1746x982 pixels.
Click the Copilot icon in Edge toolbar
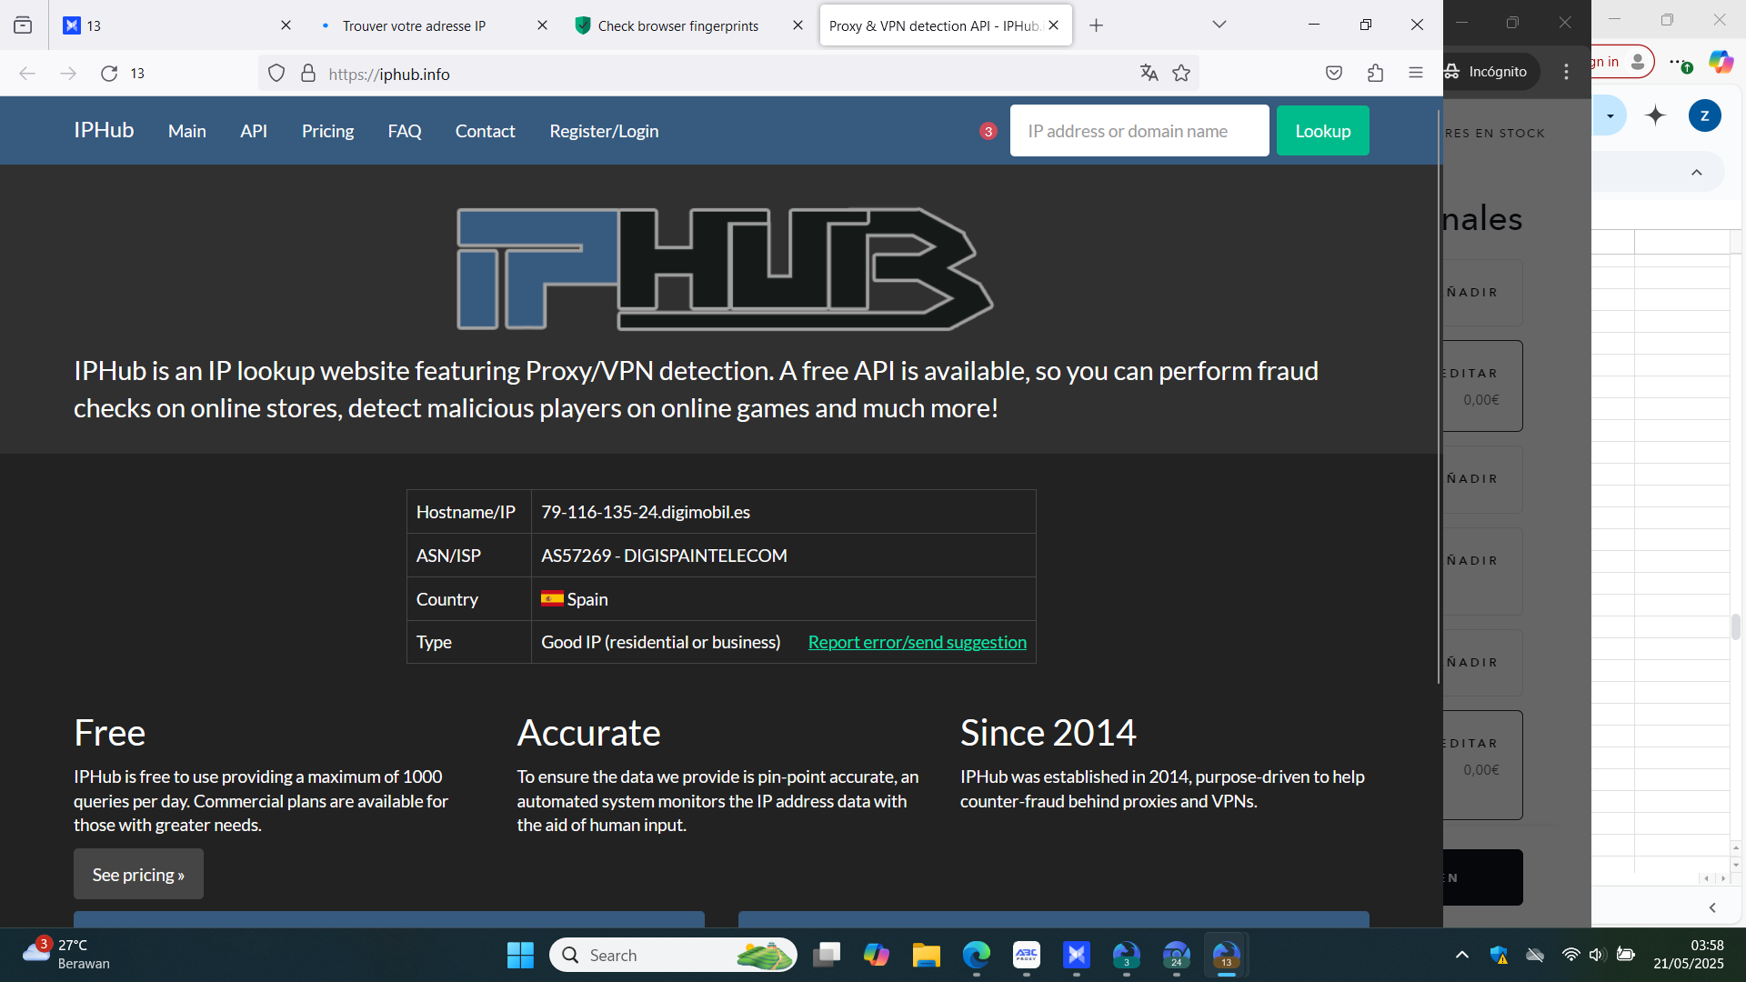(1721, 62)
